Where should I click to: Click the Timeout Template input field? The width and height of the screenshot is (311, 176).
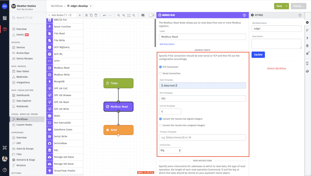tap(202, 137)
